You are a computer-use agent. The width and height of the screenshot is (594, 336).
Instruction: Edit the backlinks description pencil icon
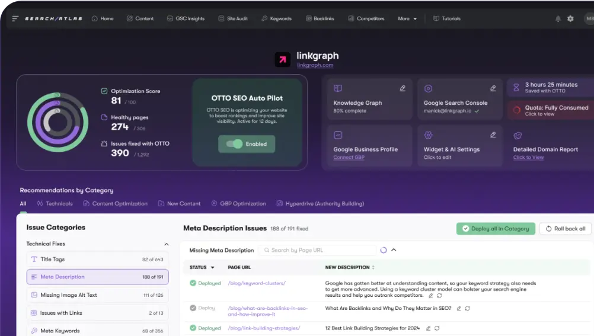pyautogui.click(x=459, y=308)
